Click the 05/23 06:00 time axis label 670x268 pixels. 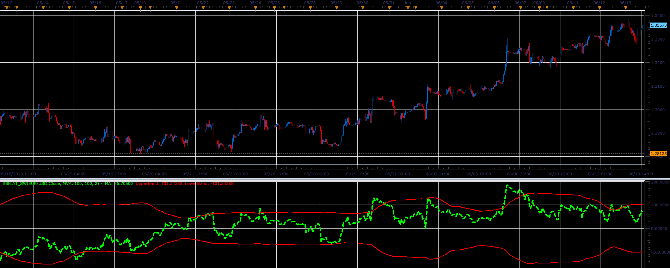coord(235,174)
